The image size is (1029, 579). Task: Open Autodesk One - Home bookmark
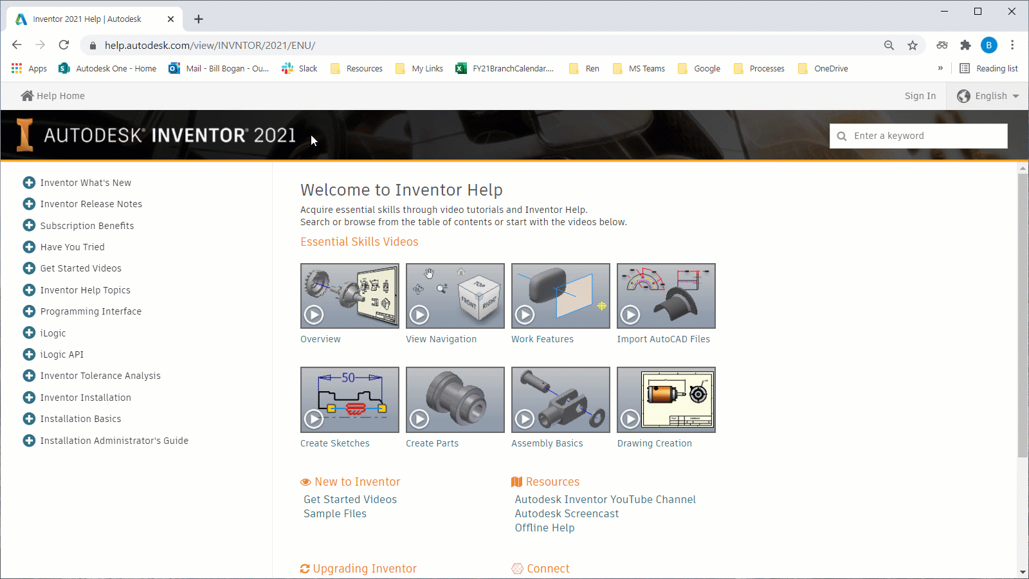tap(107, 68)
